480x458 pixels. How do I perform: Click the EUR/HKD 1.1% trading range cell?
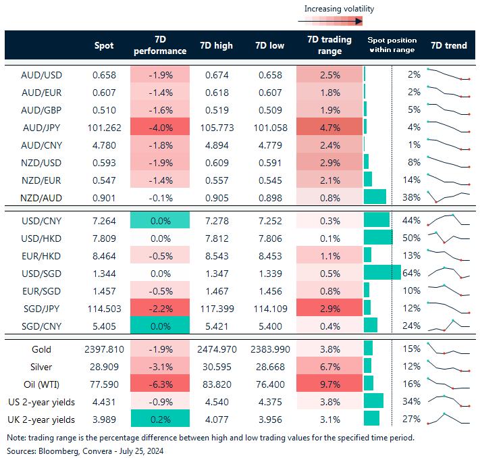click(x=329, y=255)
